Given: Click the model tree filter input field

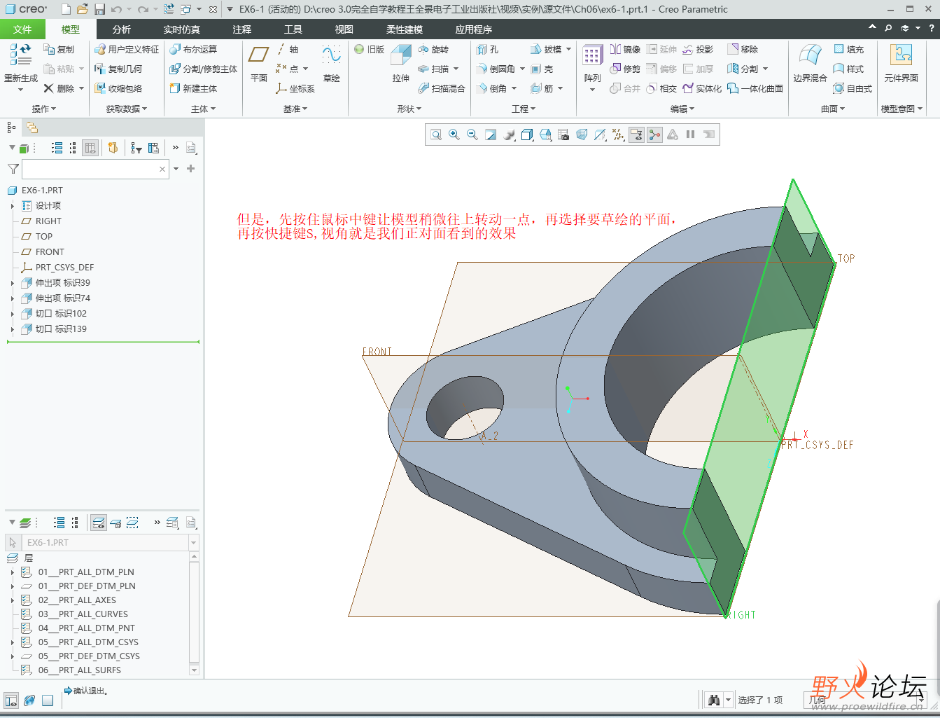Looking at the screenshot, I should click(95, 169).
